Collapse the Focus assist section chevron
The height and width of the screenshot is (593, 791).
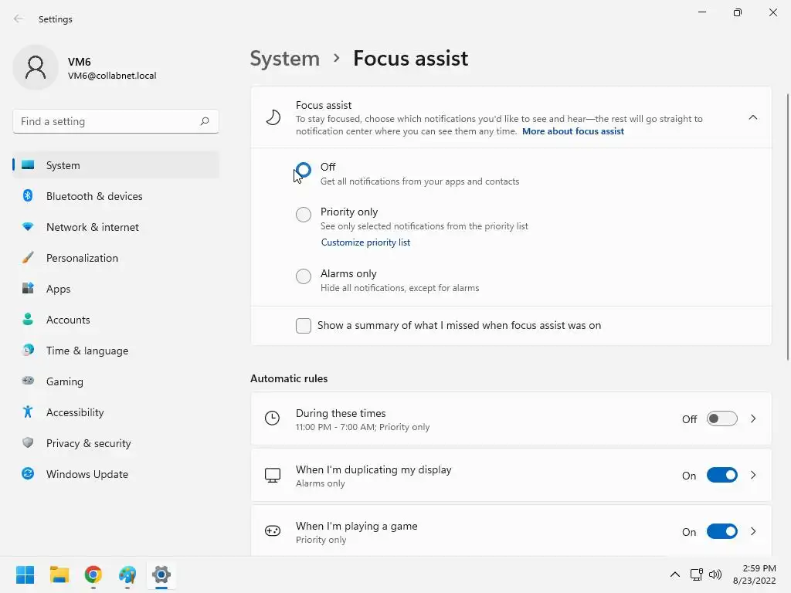tap(753, 117)
